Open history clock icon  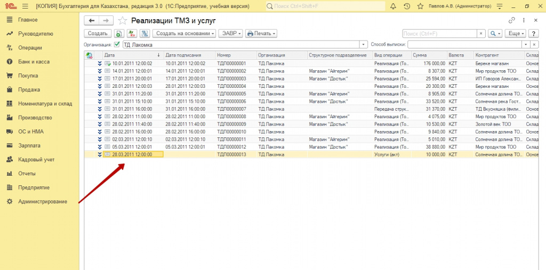[407, 6]
